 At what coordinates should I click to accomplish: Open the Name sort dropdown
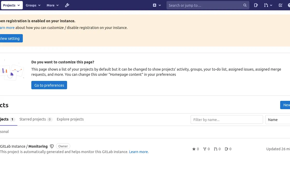tap(278, 120)
